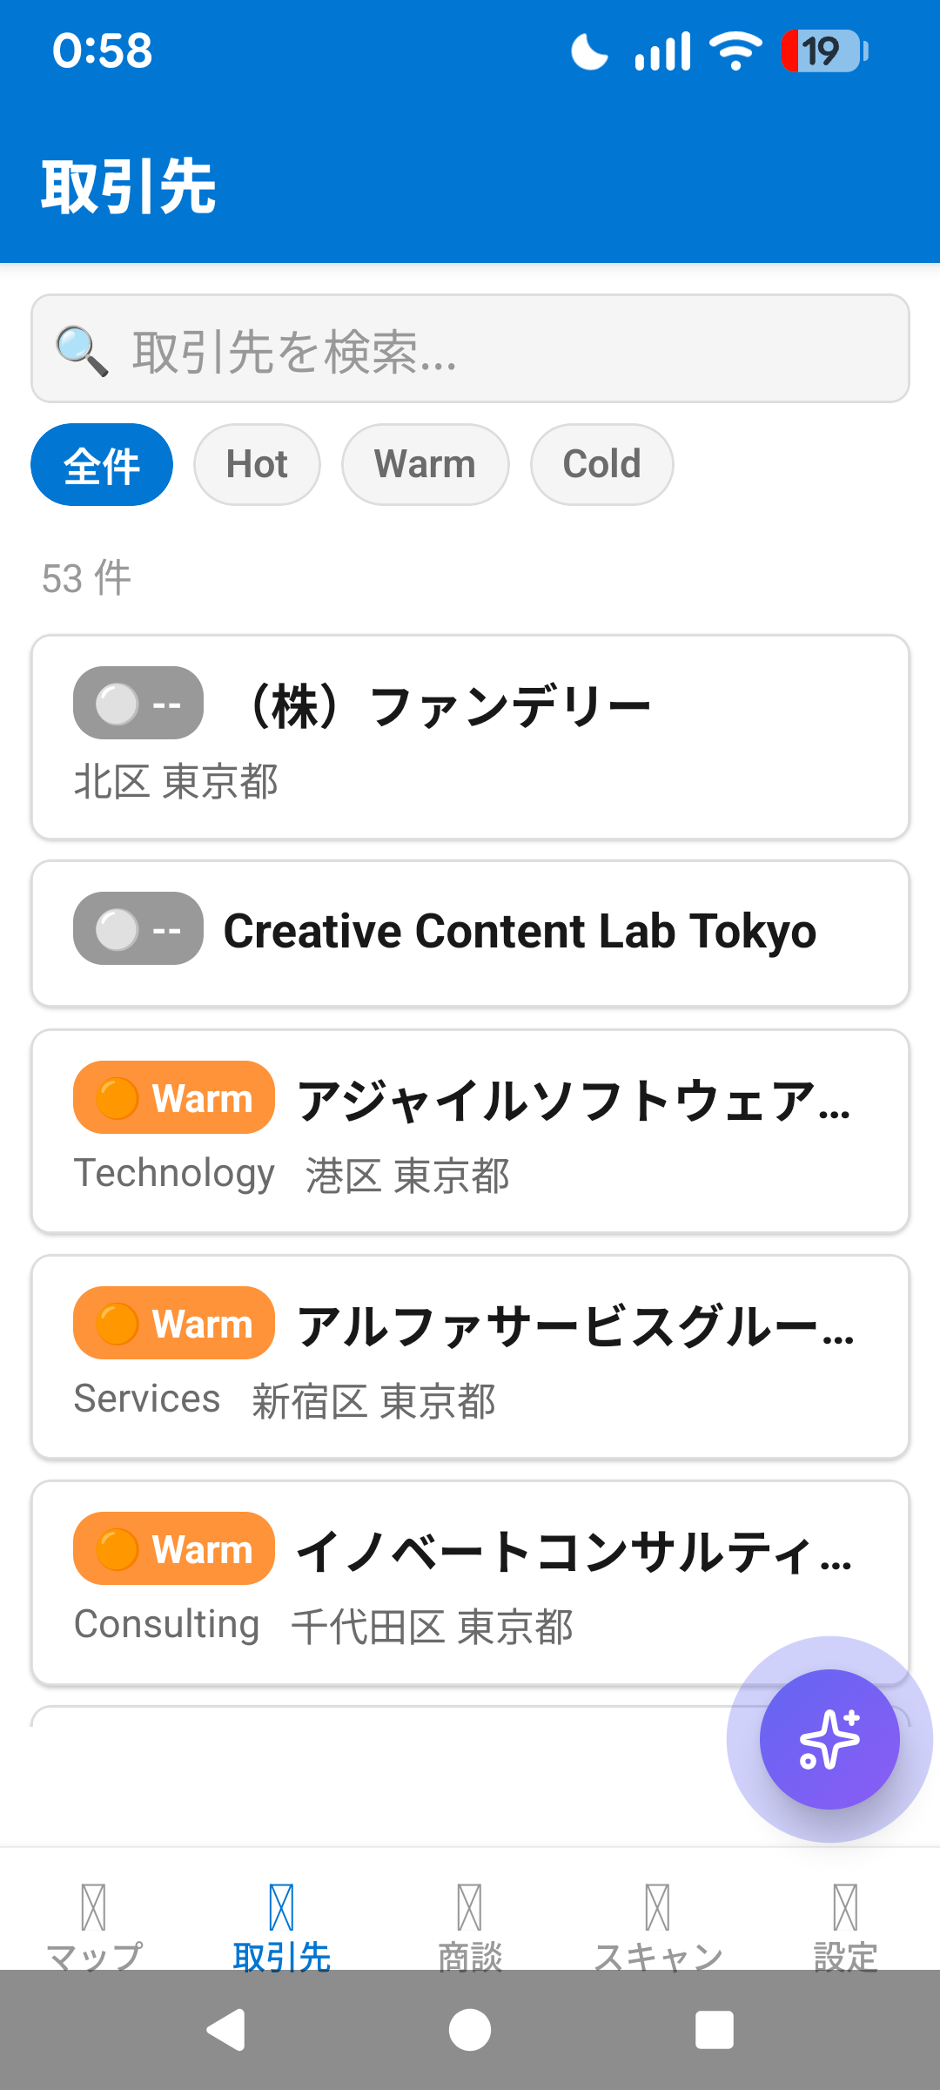Filter accounts by Hot status
Viewport: 940px width, 2090px height.
[x=257, y=465]
